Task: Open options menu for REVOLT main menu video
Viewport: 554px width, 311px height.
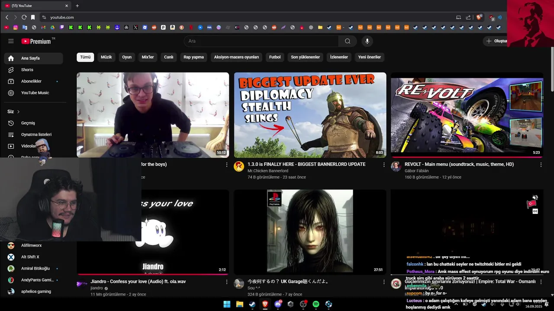Action: tap(541, 165)
